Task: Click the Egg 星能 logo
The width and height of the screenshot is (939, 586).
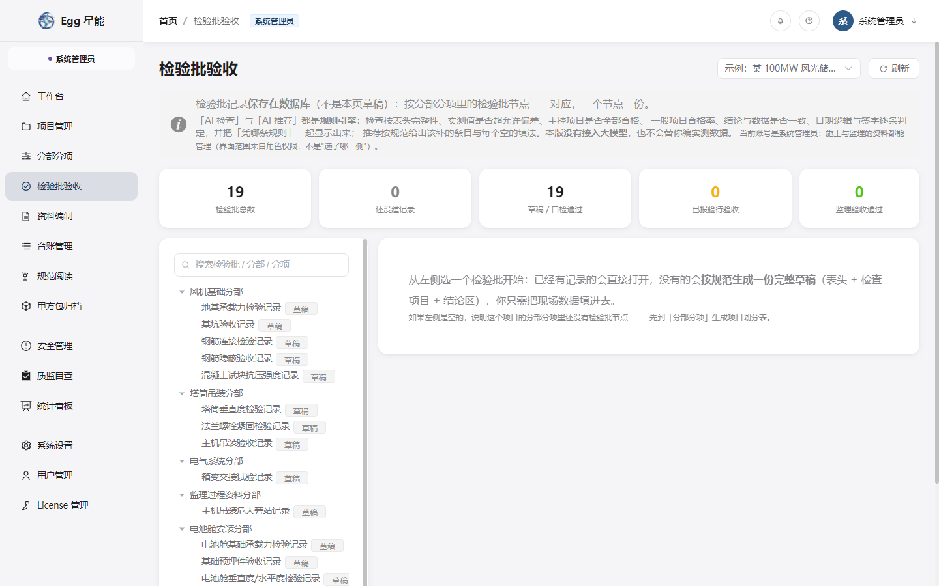Action: [72, 21]
